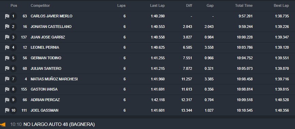Sort by the Competitor column header
This screenshot has width=295, height=129.
pos(40,6)
